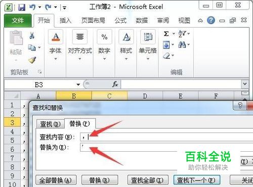Click the 查找下一个(F) button

pyautogui.click(x=197, y=180)
